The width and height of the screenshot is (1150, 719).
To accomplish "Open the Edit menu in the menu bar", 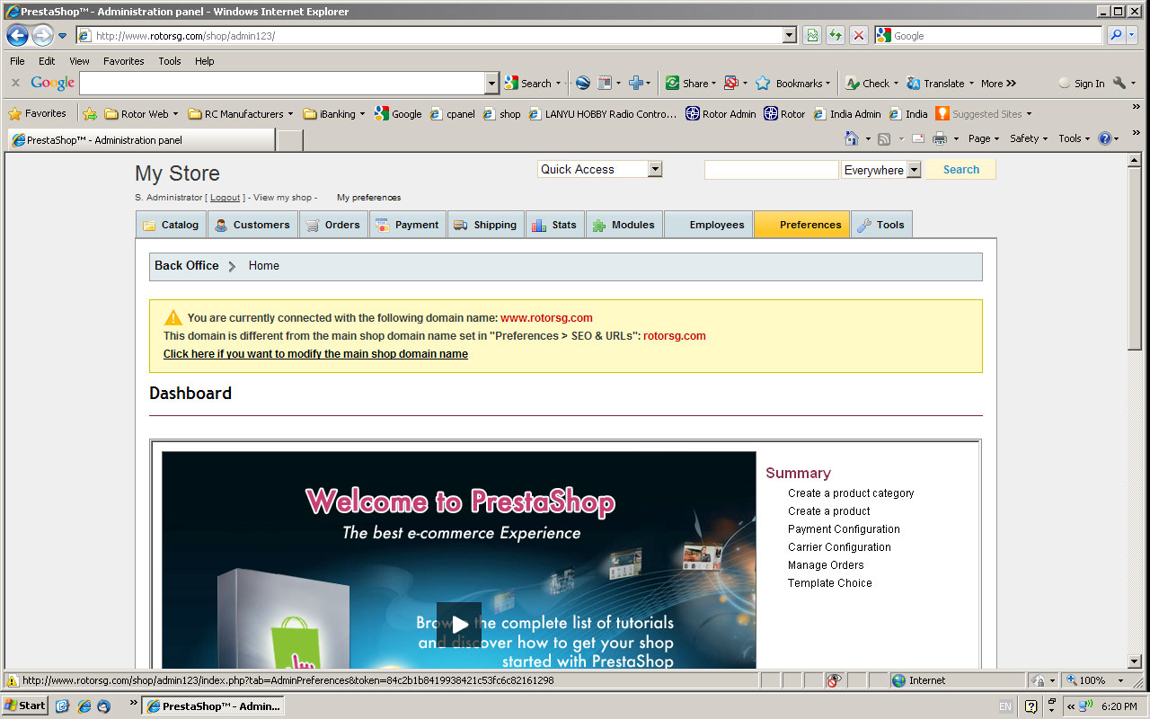I will 47,61.
